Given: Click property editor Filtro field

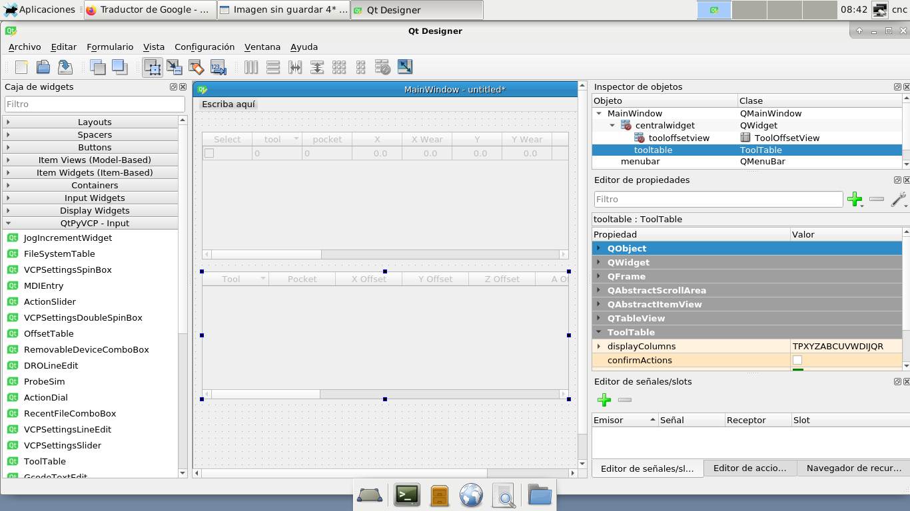Looking at the screenshot, I should pos(718,199).
